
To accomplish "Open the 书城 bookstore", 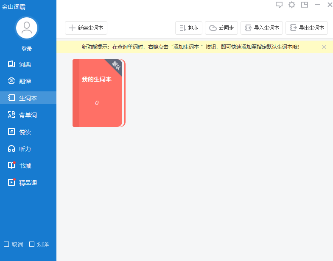I will 25,166.
